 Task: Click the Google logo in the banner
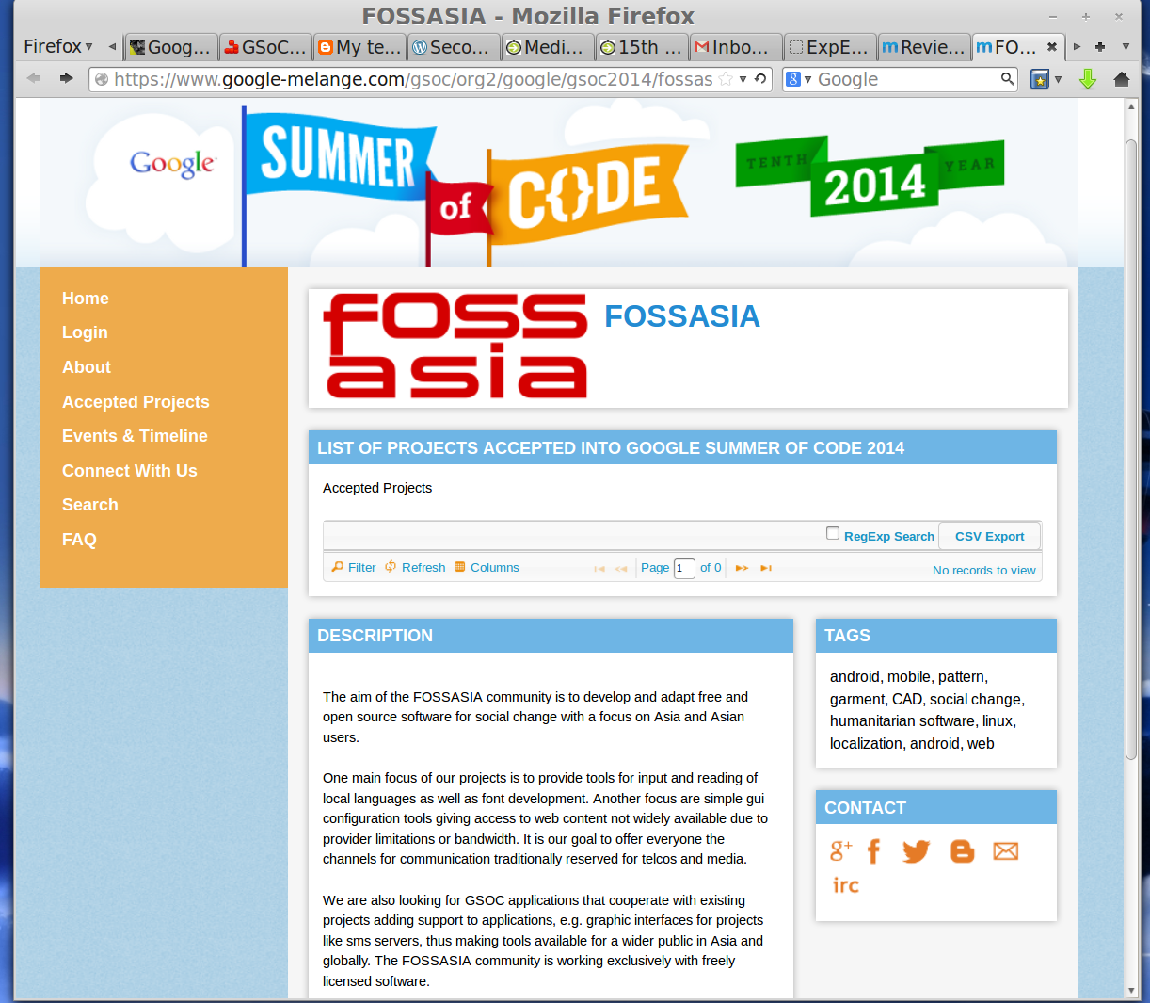173,164
